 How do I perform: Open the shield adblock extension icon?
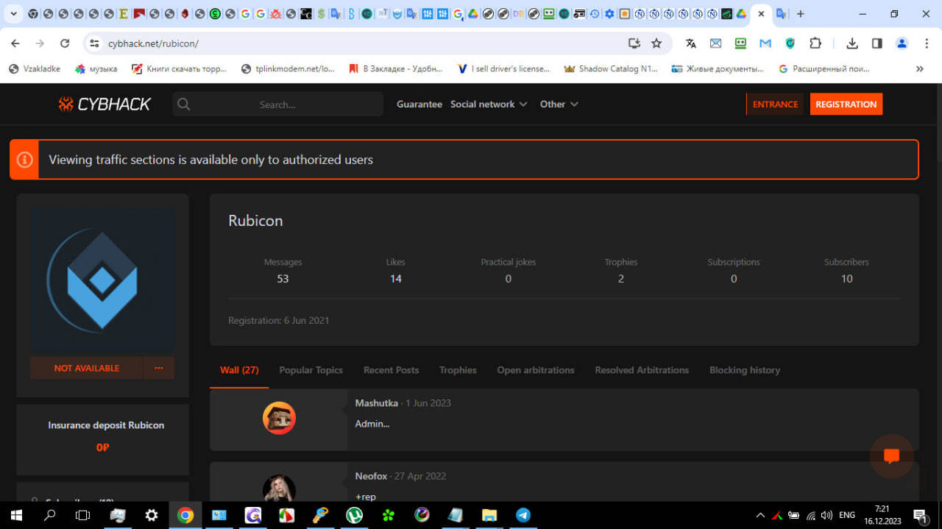(790, 43)
